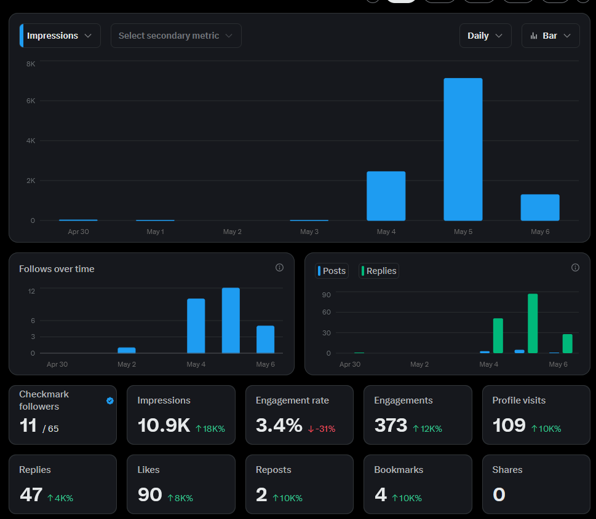Viewport: 596px width, 519px height.
Task: Open the Reposts 2 card
Action: click(300, 484)
